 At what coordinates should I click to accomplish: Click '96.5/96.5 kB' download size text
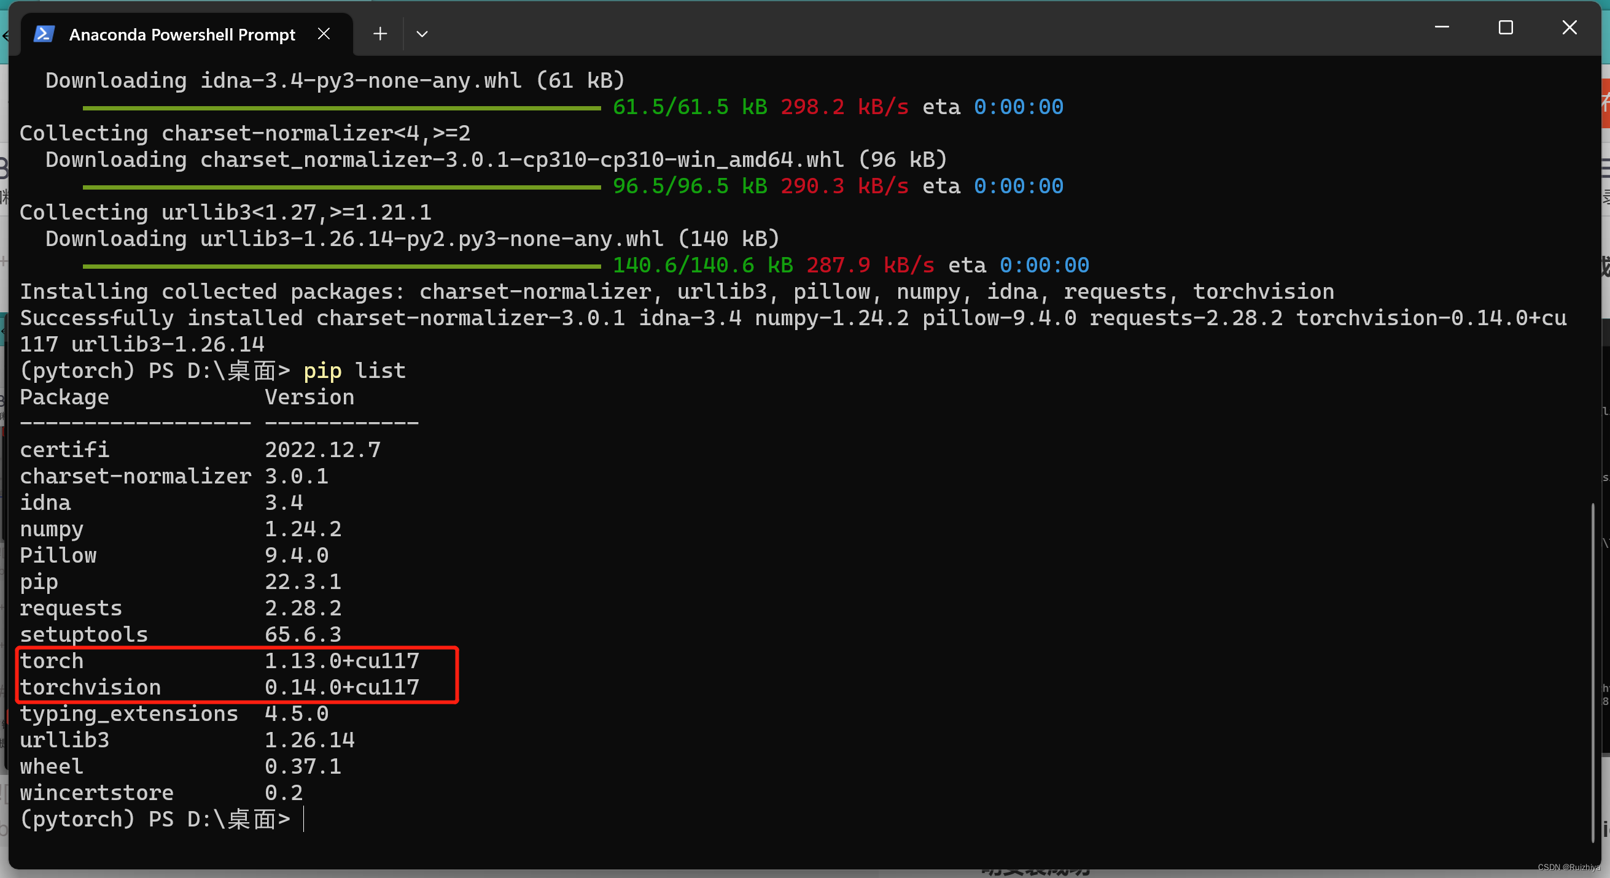[690, 186]
